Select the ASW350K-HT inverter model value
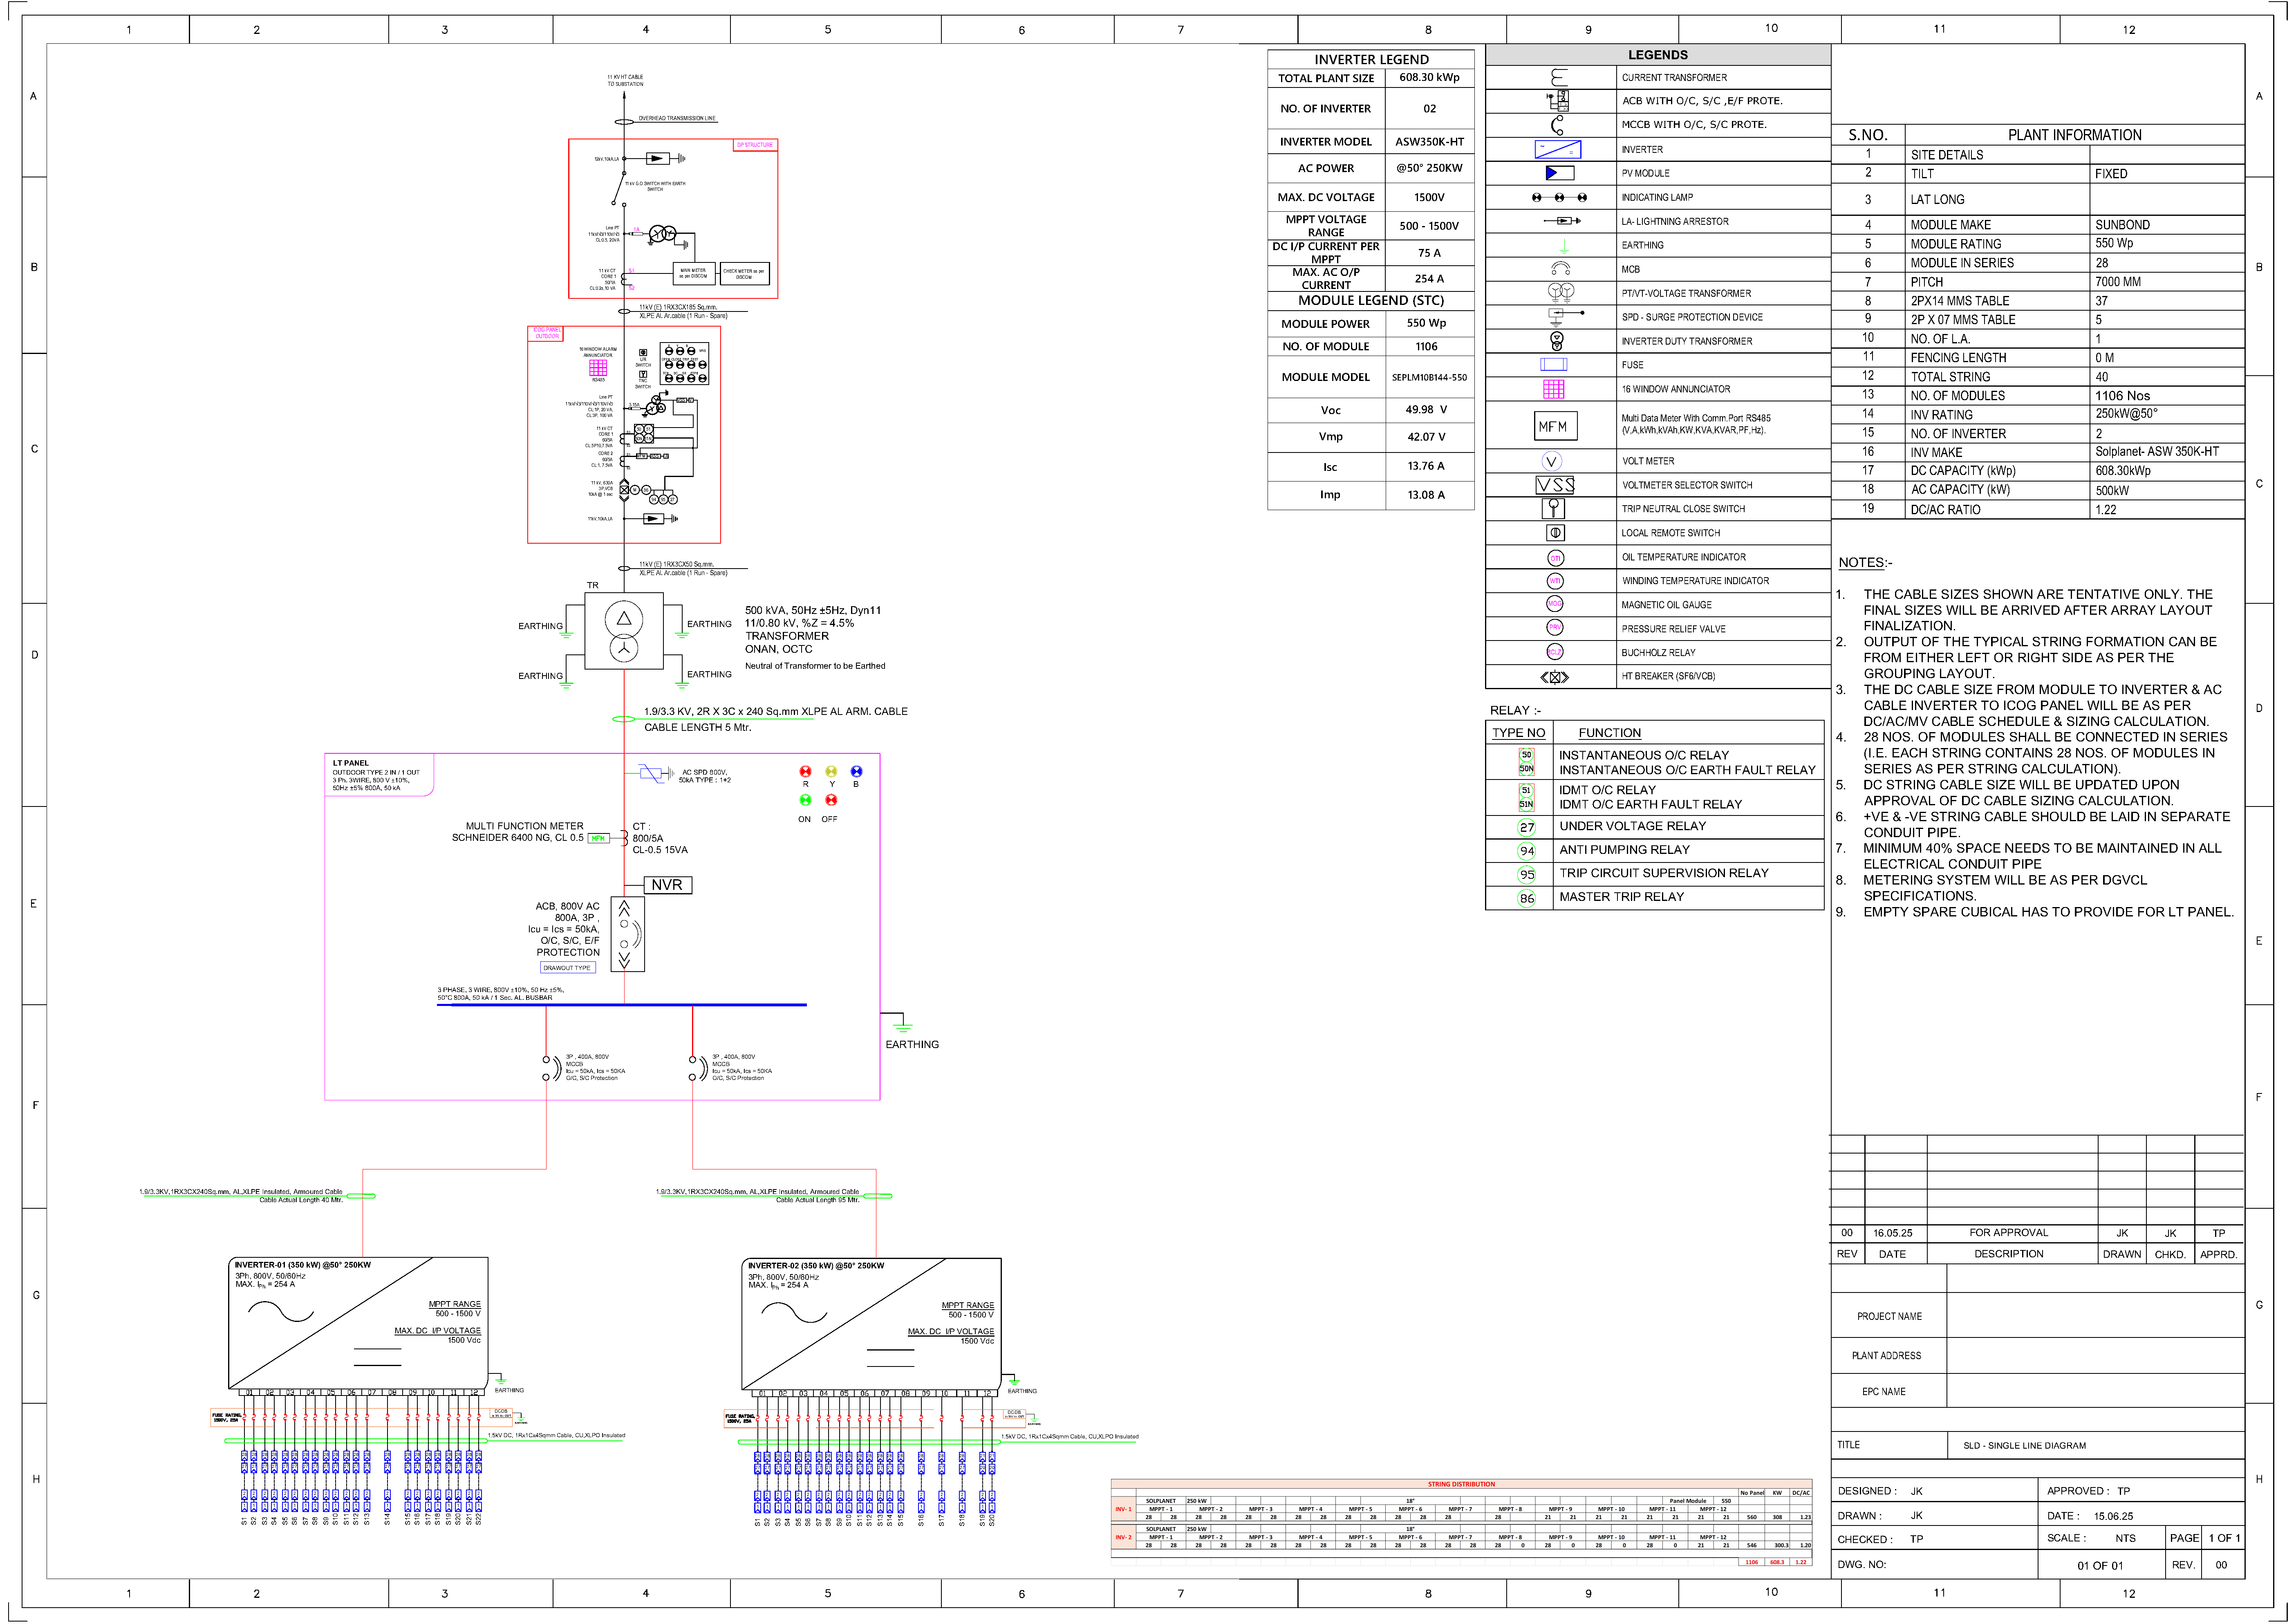2296x1624 pixels. tap(1429, 142)
